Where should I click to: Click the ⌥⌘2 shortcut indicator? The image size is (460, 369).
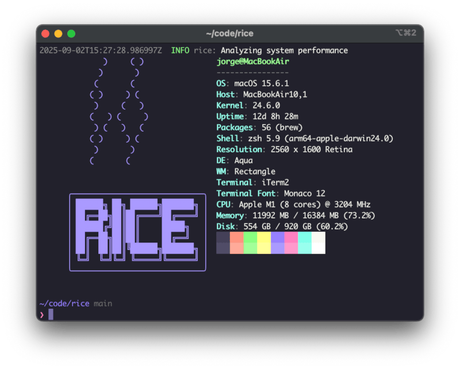(x=406, y=34)
